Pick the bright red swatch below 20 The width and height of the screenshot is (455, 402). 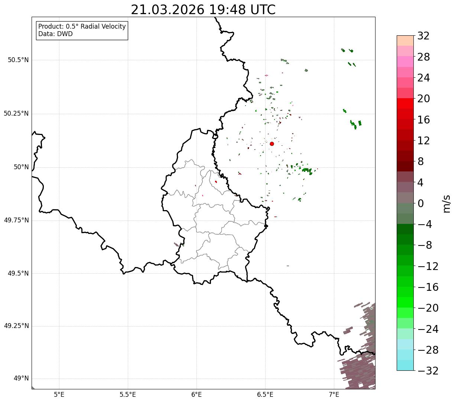[x=405, y=103]
